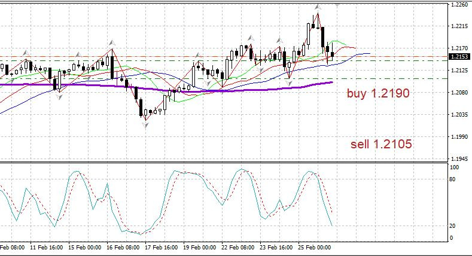Select the 'buy 1.2190' text label
The width and height of the screenshot is (472, 256).
click(x=378, y=93)
